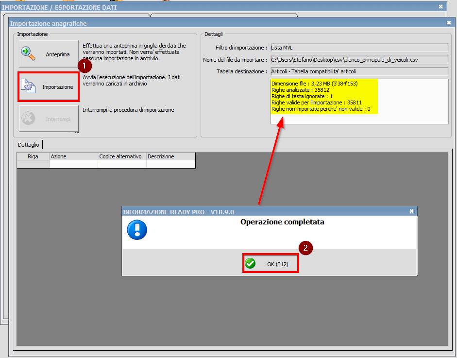The width and height of the screenshot is (457, 358).
Task: Click the Tabella destinazione field
Action: 359,71
